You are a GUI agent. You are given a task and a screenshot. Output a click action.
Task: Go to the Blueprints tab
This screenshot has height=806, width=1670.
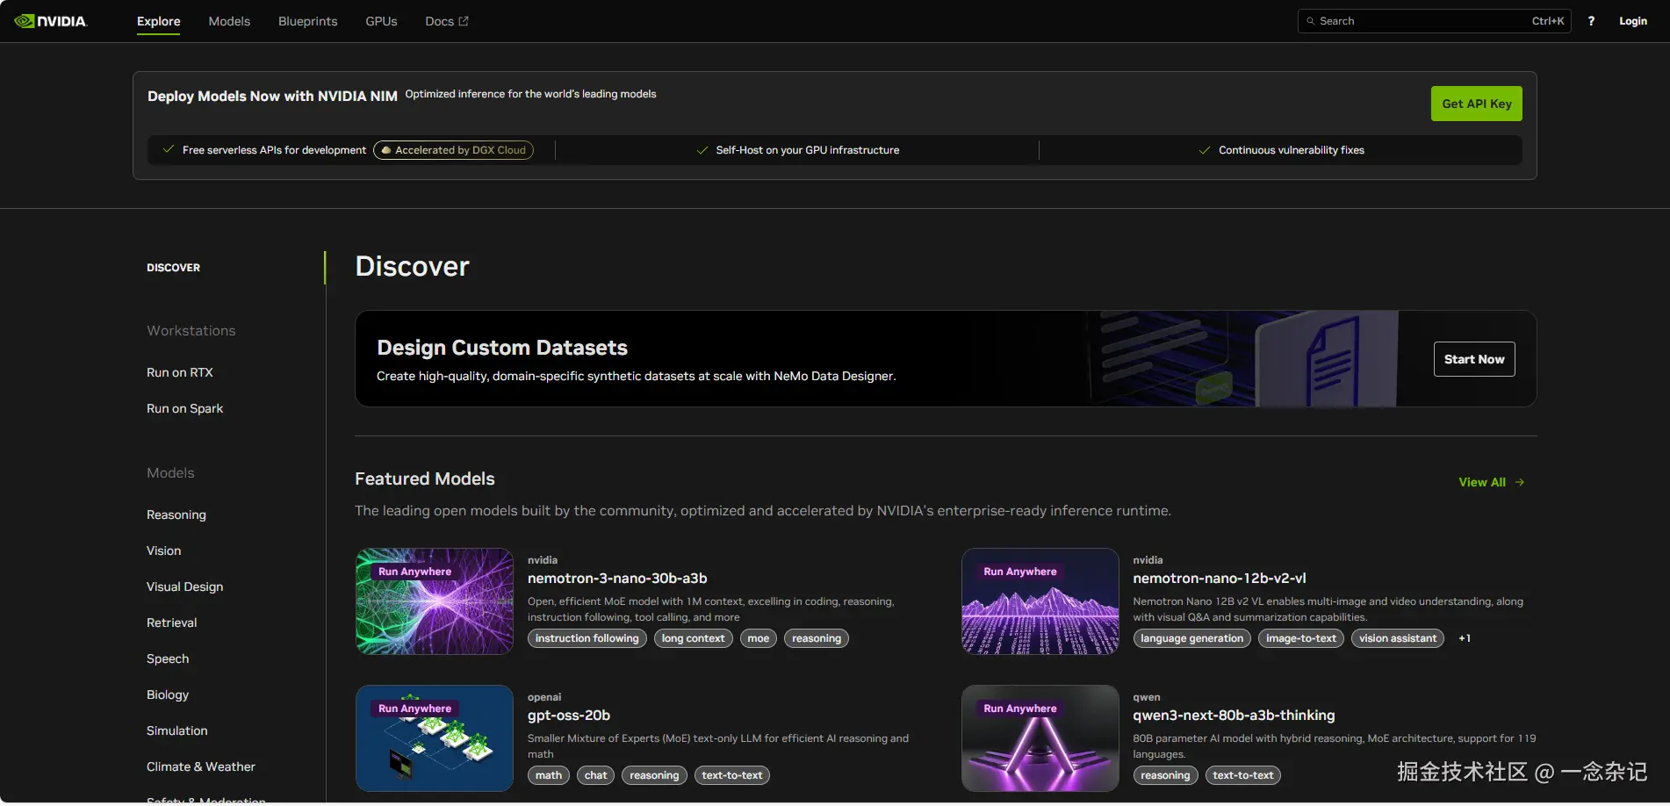pos(307,21)
